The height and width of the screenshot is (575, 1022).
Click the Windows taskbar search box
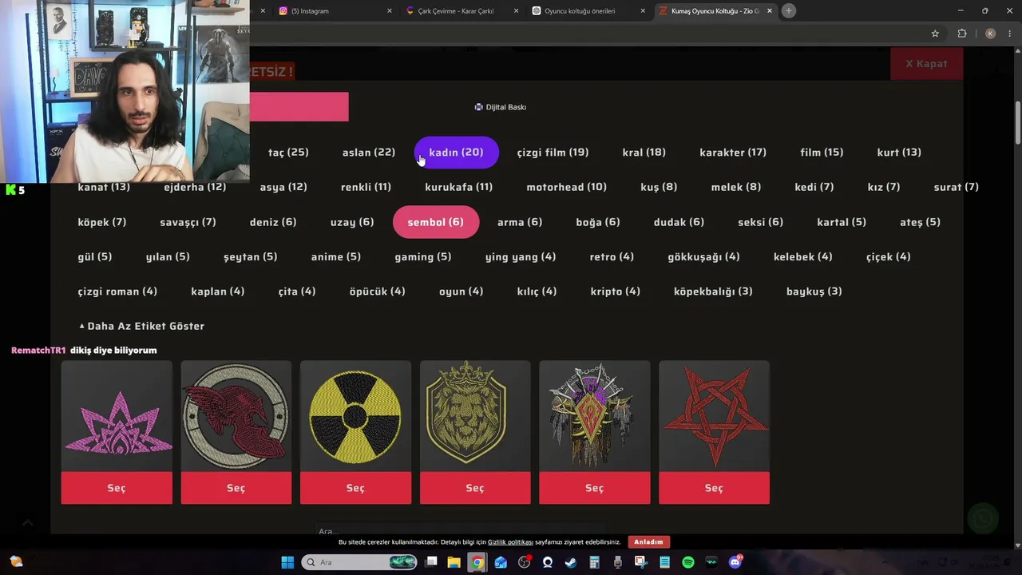point(360,562)
